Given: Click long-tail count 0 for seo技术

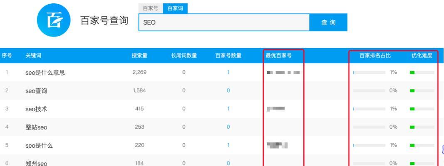Looking at the screenshot, I should tap(184, 109).
